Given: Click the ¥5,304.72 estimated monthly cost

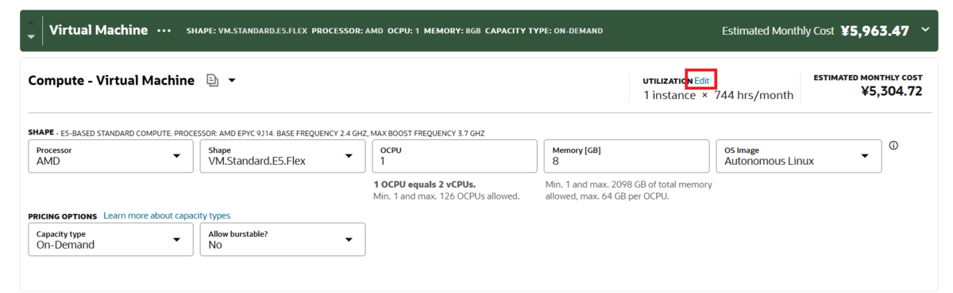Looking at the screenshot, I should (891, 91).
